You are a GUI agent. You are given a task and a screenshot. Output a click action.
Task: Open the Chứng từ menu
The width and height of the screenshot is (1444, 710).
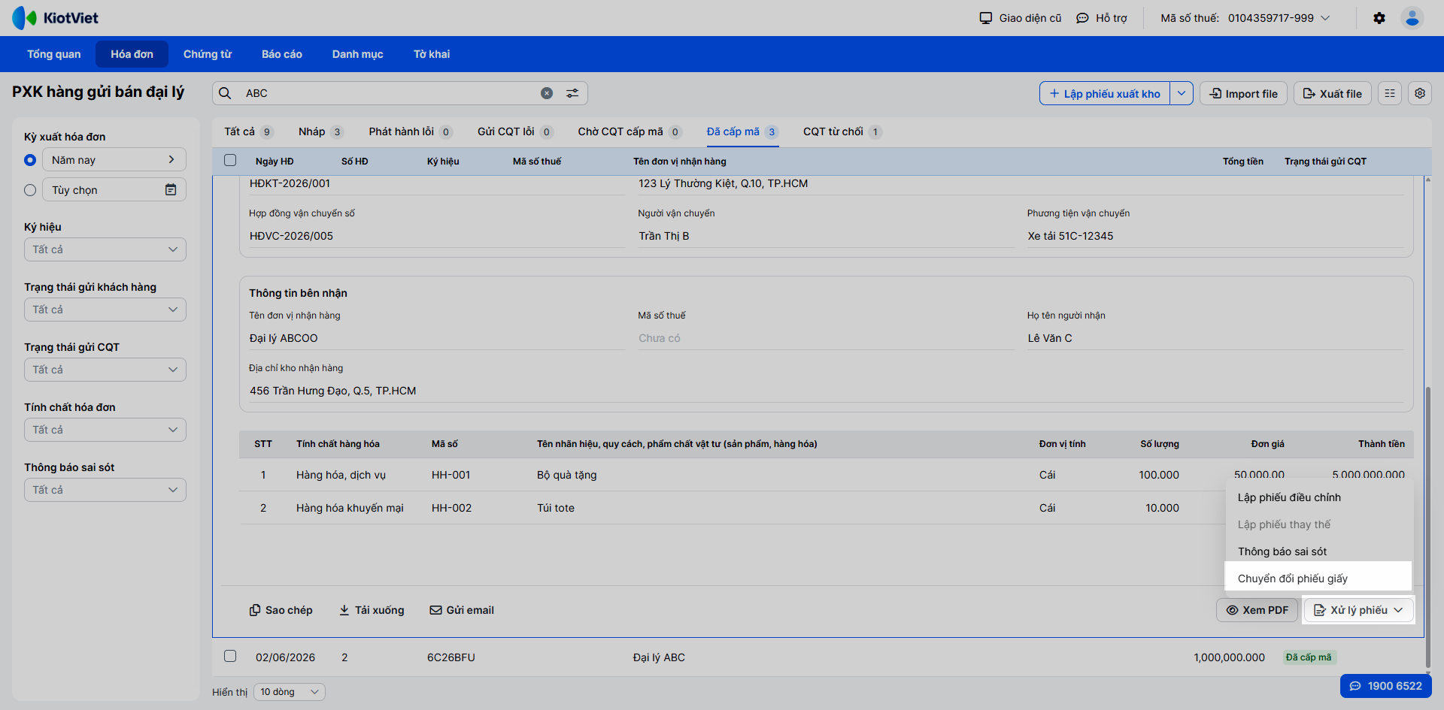click(x=208, y=54)
